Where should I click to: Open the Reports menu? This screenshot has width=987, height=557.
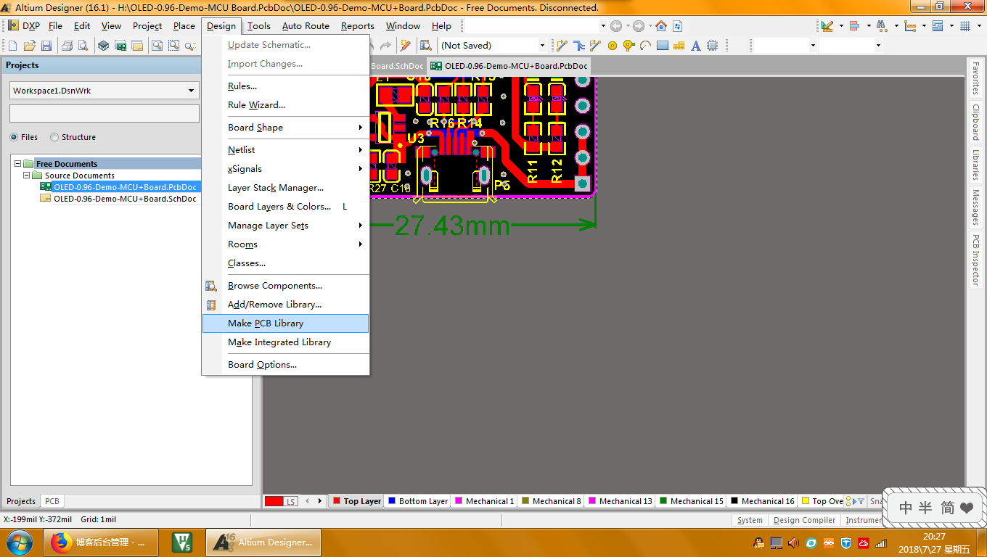[x=358, y=26]
